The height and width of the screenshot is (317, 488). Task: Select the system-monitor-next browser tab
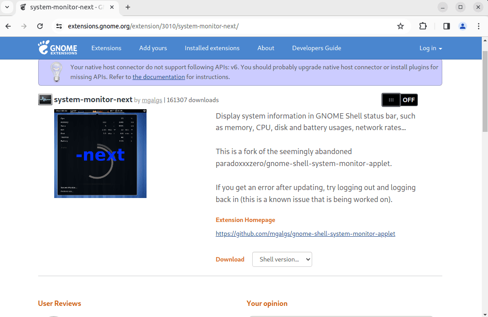point(67,7)
